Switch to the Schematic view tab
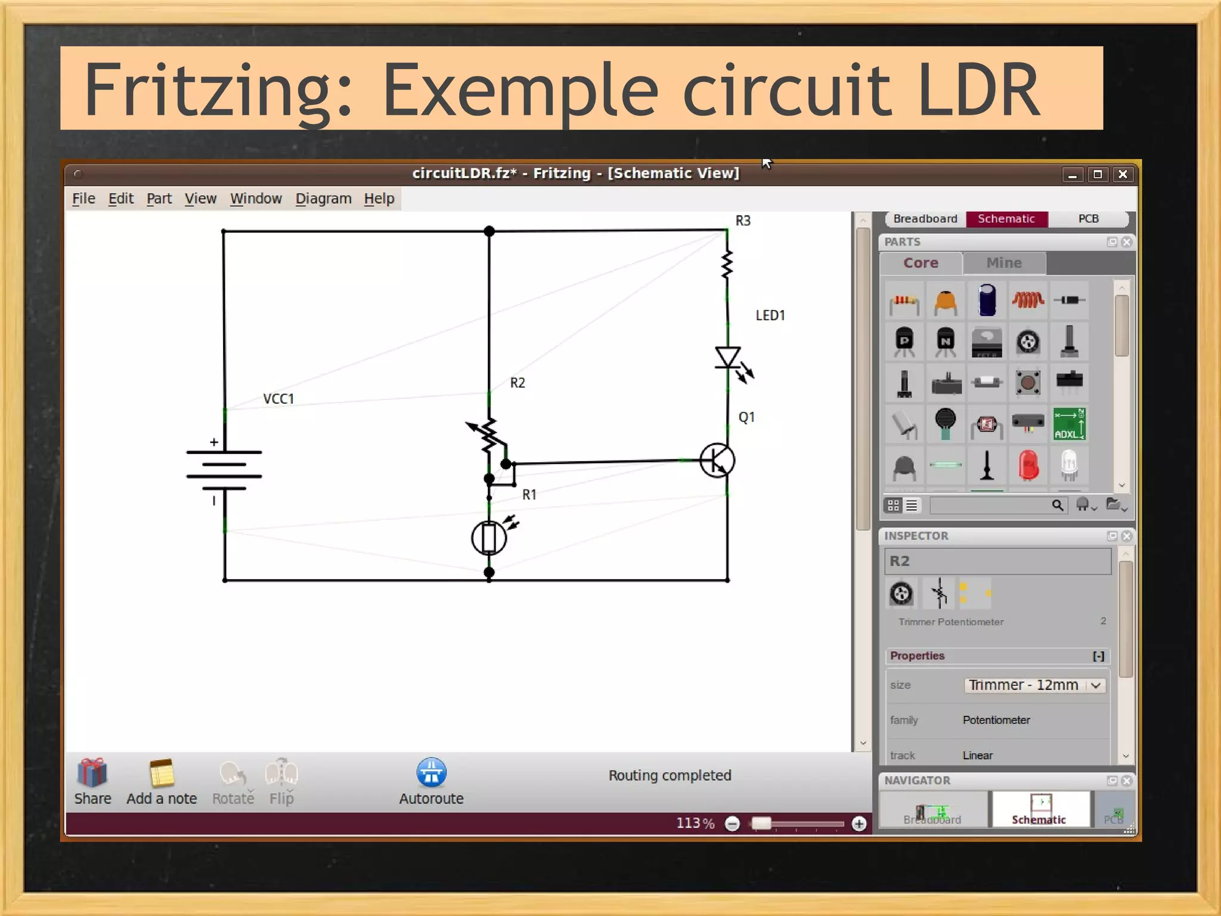The height and width of the screenshot is (916, 1221). click(x=1006, y=219)
